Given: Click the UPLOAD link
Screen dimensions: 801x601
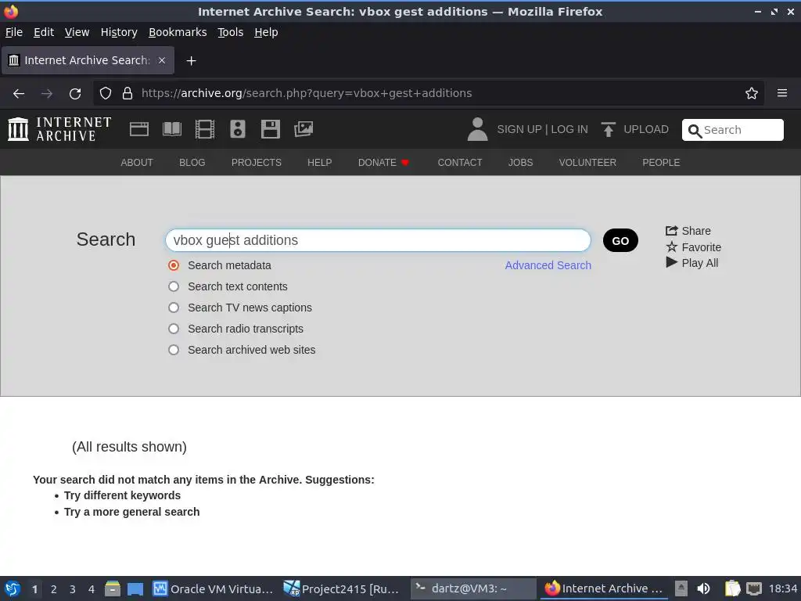Looking at the screenshot, I should point(645,129).
